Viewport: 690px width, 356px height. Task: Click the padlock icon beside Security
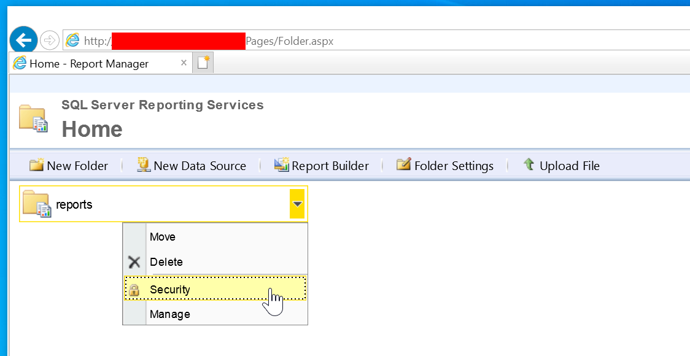[134, 290]
